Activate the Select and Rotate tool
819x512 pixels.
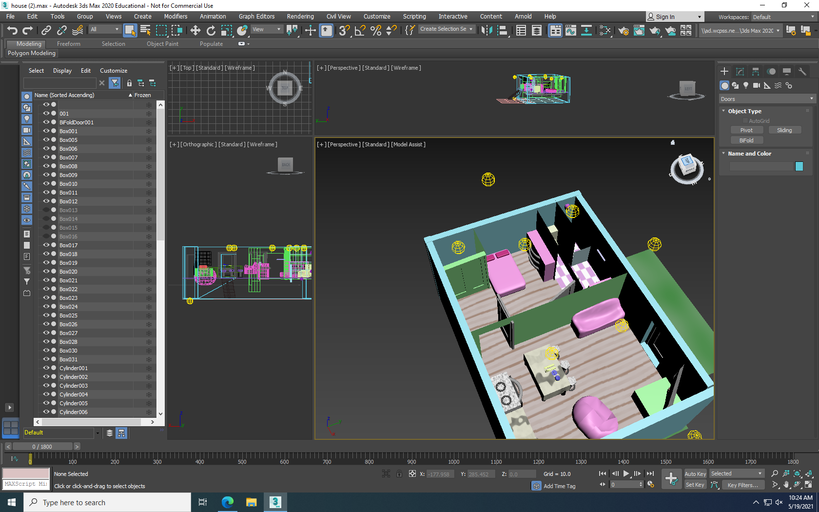(x=211, y=30)
